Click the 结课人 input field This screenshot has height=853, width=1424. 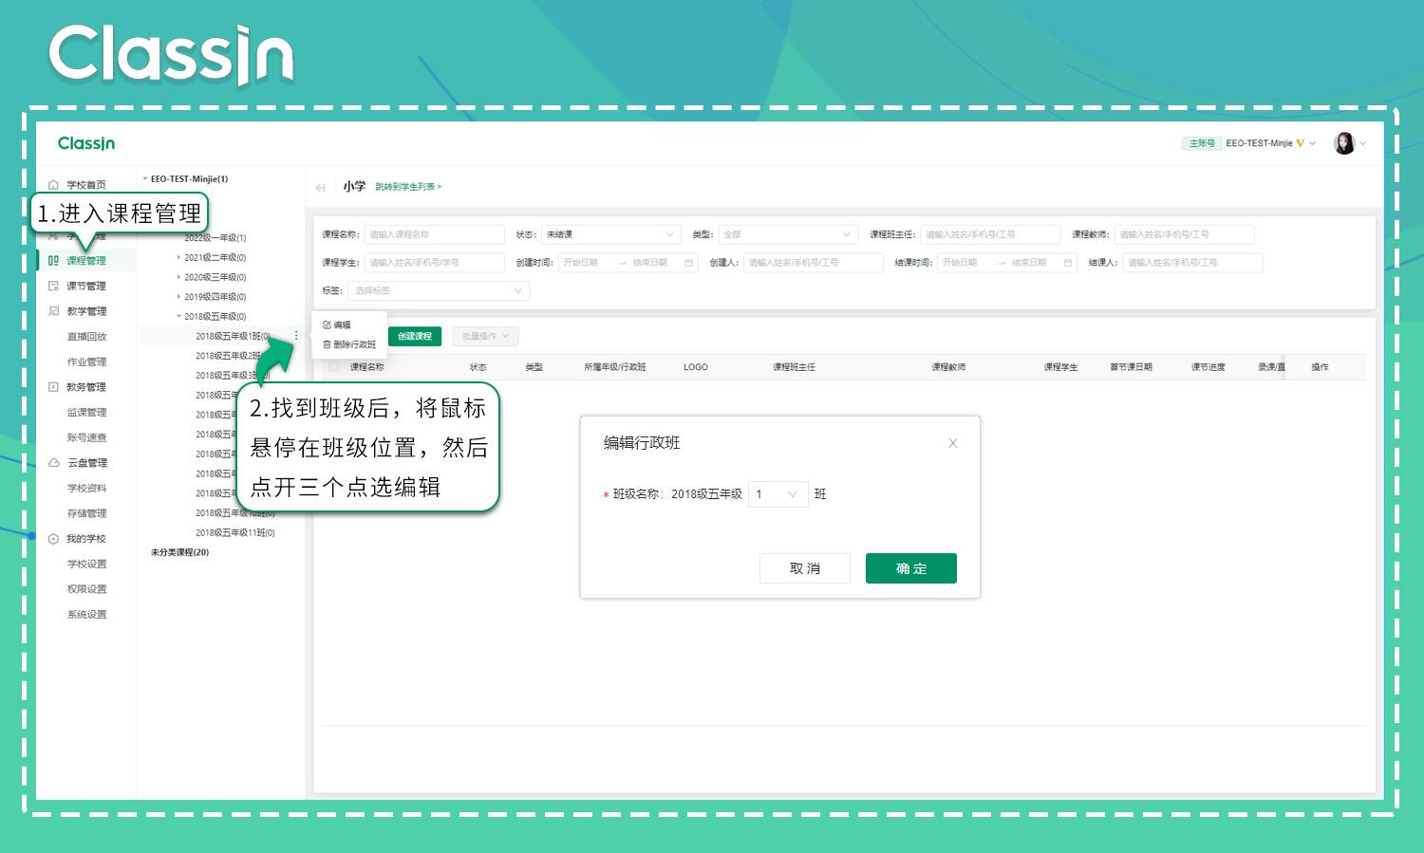point(1192,263)
